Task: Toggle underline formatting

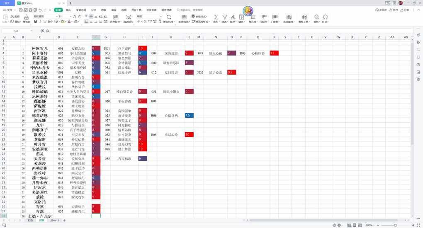Action: coord(45,21)
